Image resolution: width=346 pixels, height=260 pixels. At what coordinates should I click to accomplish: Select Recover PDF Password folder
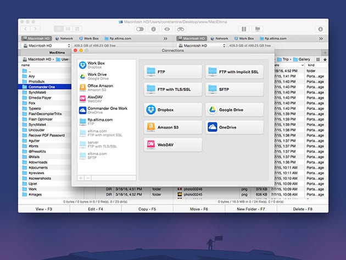[x=45, y=135]
